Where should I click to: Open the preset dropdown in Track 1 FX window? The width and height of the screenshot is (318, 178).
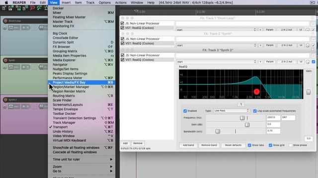[216, 30]
